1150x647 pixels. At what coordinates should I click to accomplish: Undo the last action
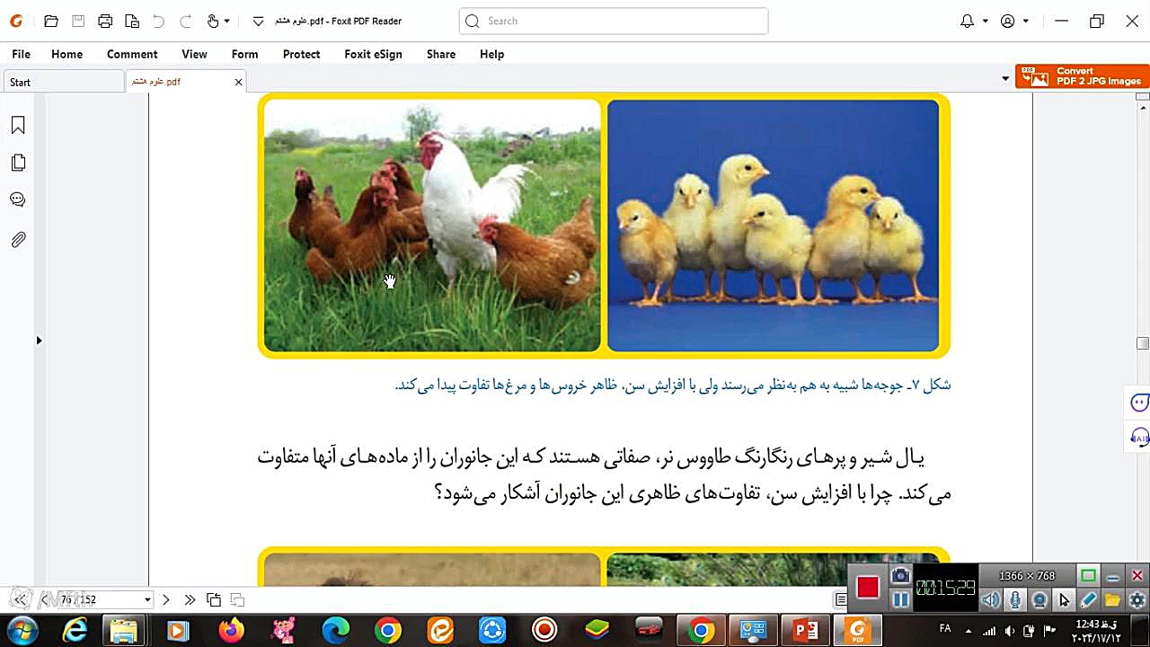tap(159, 21)
